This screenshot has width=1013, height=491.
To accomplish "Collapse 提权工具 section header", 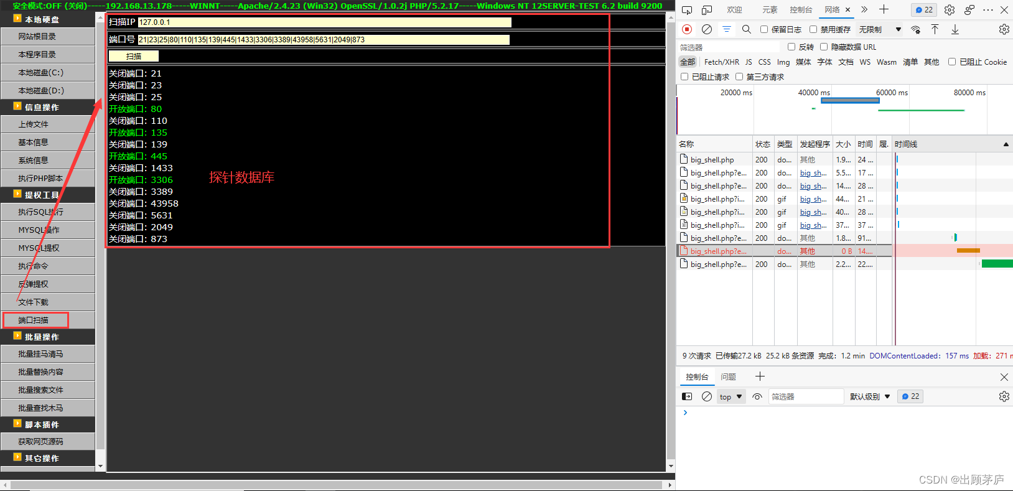I will pyautogui.click(x=47, y=195).
